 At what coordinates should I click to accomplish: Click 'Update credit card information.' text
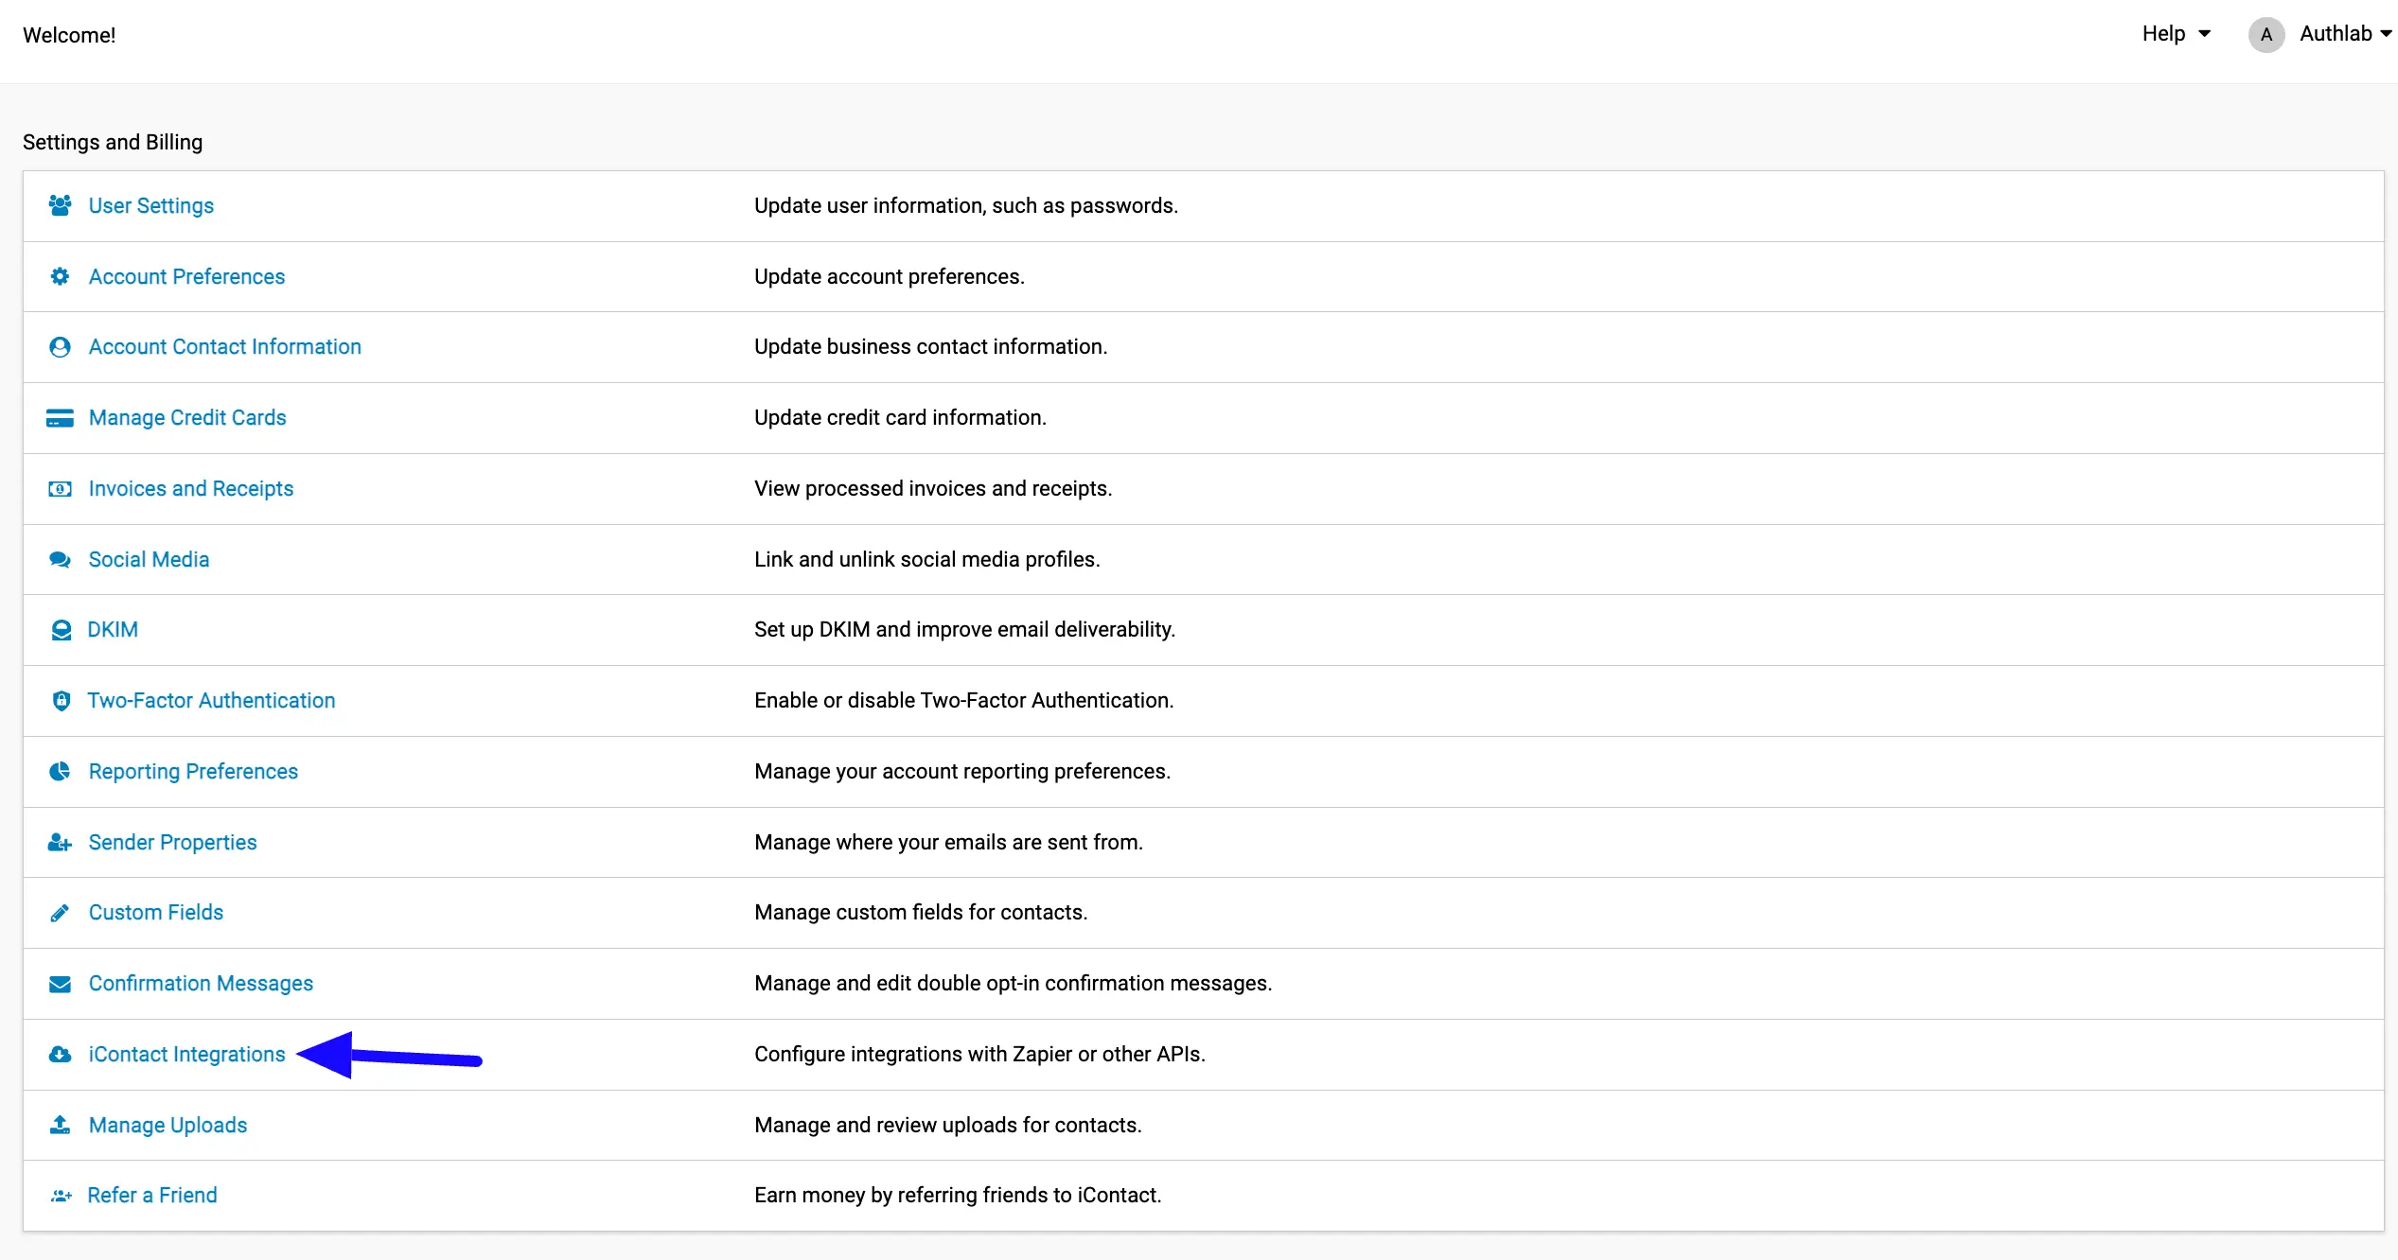click(900, 418)
